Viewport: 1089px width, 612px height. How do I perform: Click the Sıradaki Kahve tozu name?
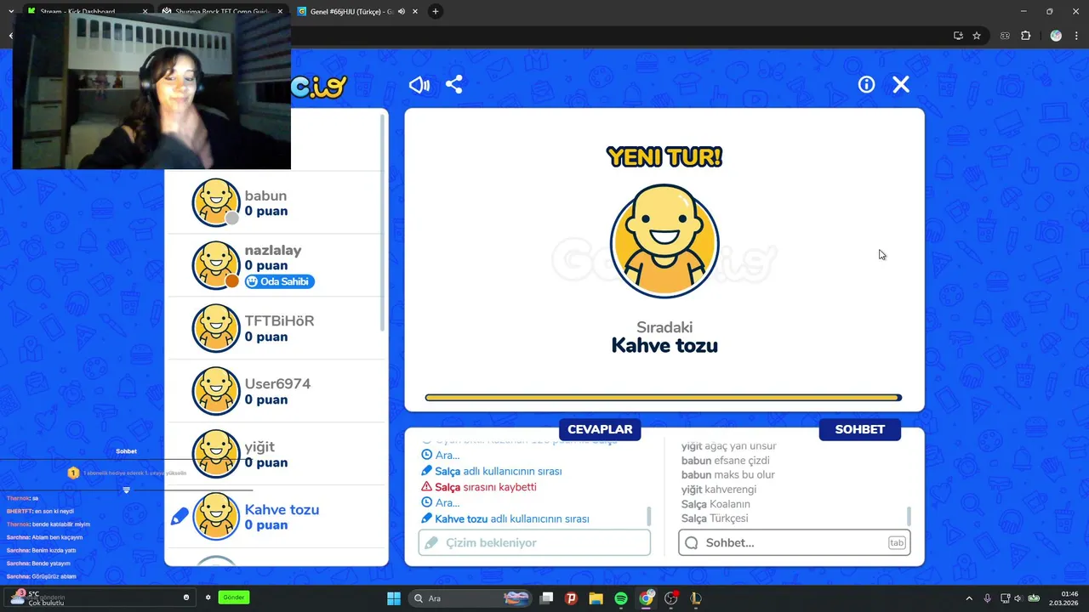point(664,345)
